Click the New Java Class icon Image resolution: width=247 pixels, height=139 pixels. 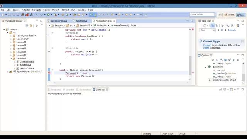click(x=67, y=15)
